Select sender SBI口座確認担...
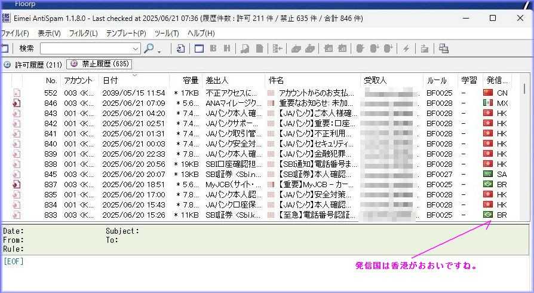The width and height of the screenshot is (534, 293). coord(234,164)
